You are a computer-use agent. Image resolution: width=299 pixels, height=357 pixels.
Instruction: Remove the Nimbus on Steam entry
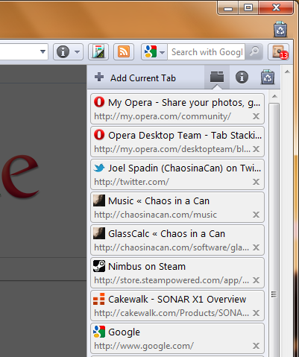(x=256, y=280)
